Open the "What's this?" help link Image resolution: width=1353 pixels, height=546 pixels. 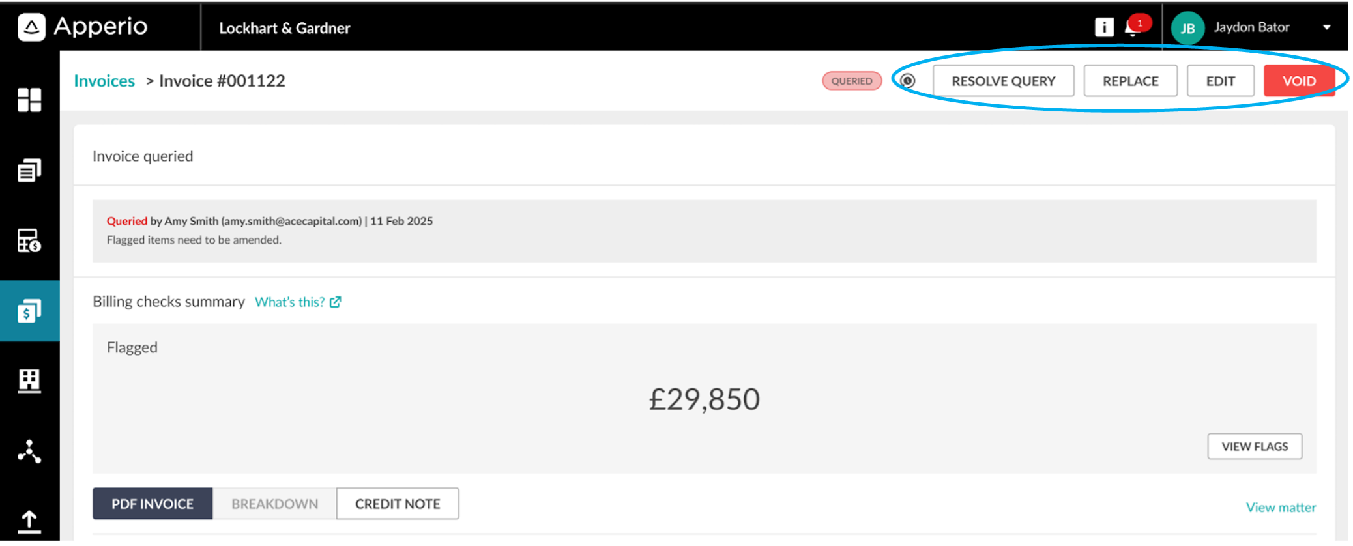pos(298,302)
